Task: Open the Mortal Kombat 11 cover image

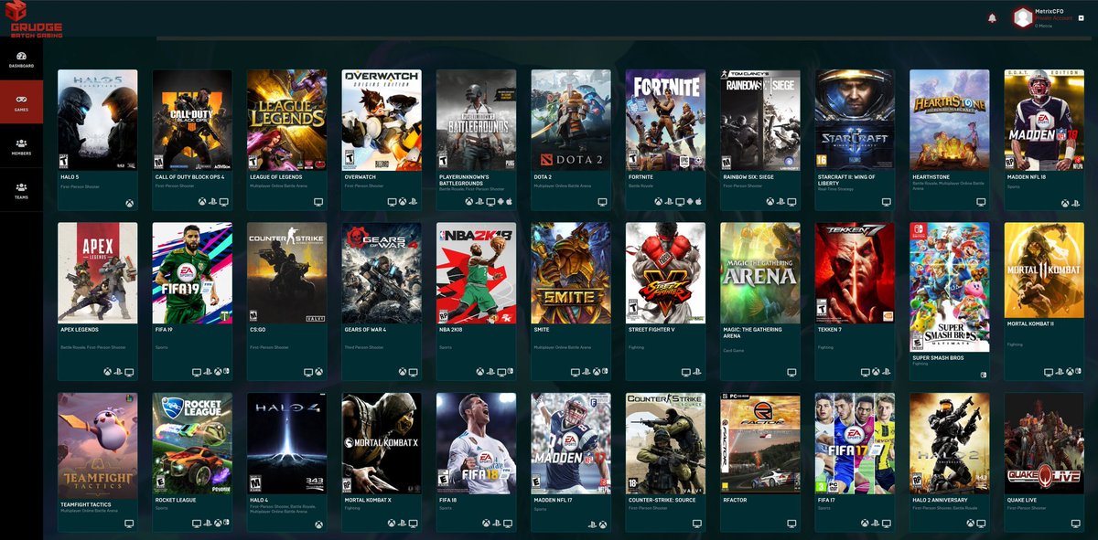Action: point(1044,271)
